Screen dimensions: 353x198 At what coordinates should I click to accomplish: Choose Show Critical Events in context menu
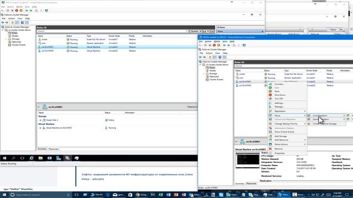[x=284, y=132]
